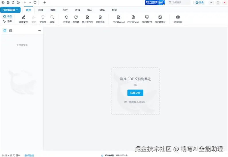Click the 需要软件定制? link
Image resolution: width=228 pixels, height=157 pixels.
point(135,102)
